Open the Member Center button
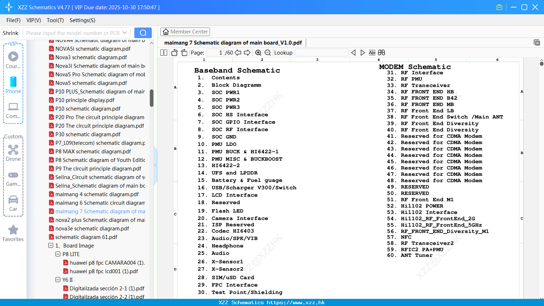Screen dimensions: 544x306 coord(185,32)
